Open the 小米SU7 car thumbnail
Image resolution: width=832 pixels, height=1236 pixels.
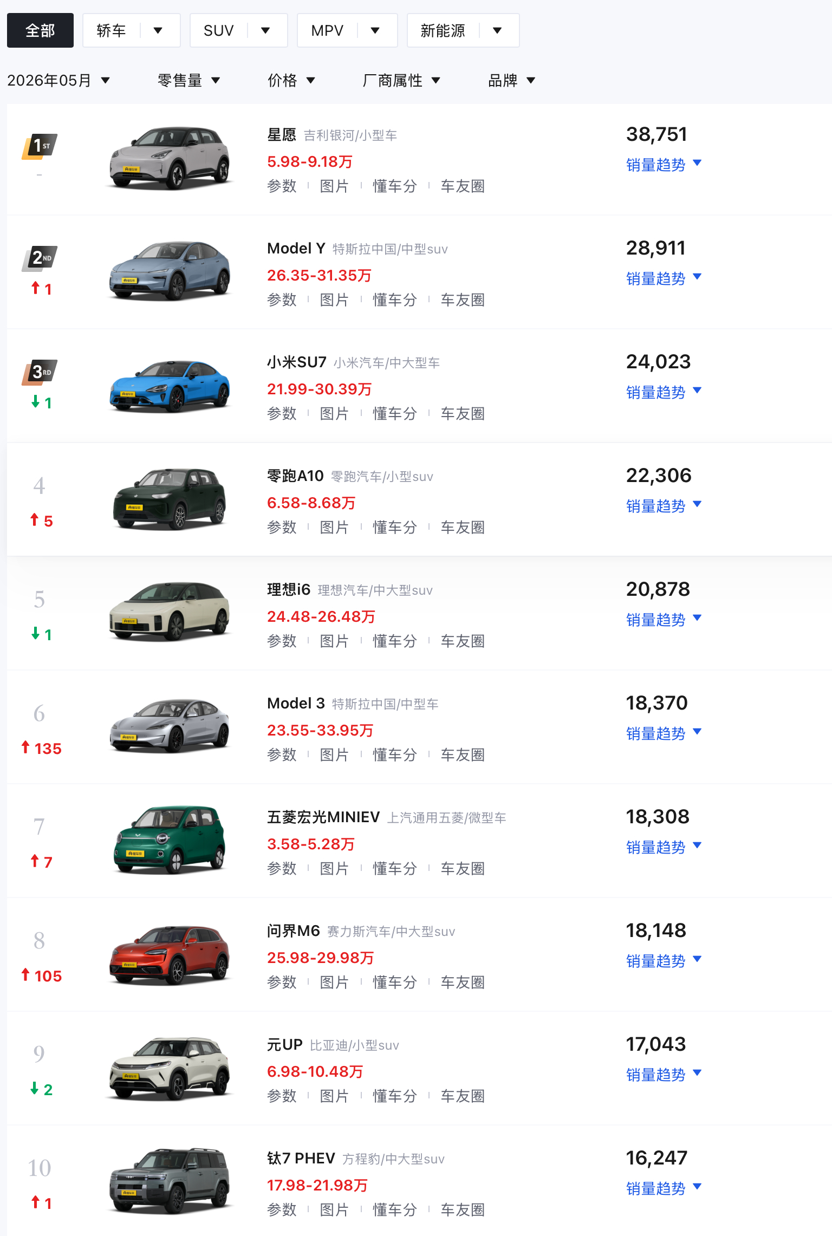coord(170,386)
